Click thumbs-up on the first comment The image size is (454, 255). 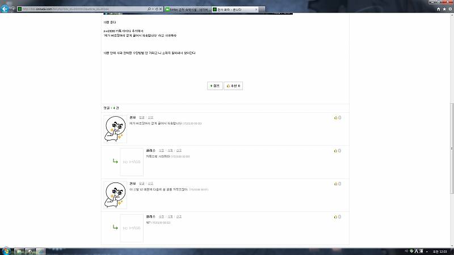pos(337,118)
